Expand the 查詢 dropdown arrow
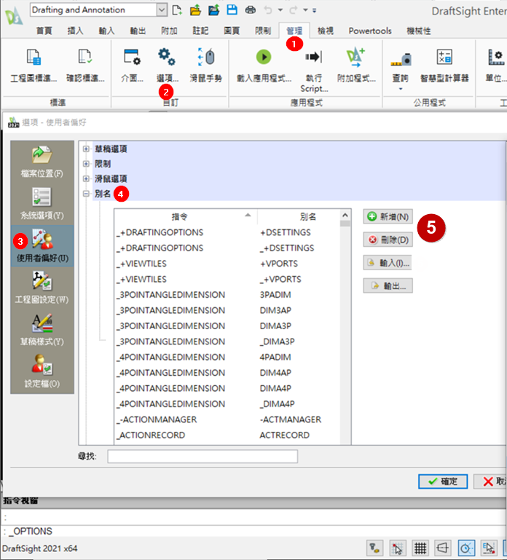Screen dimensions: 507x560 [401, 89]
